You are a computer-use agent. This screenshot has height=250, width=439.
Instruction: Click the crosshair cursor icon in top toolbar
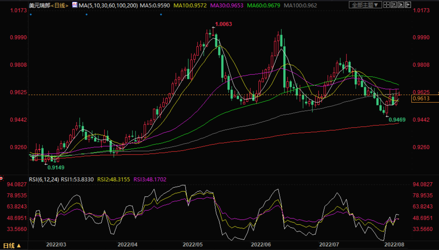386,5
